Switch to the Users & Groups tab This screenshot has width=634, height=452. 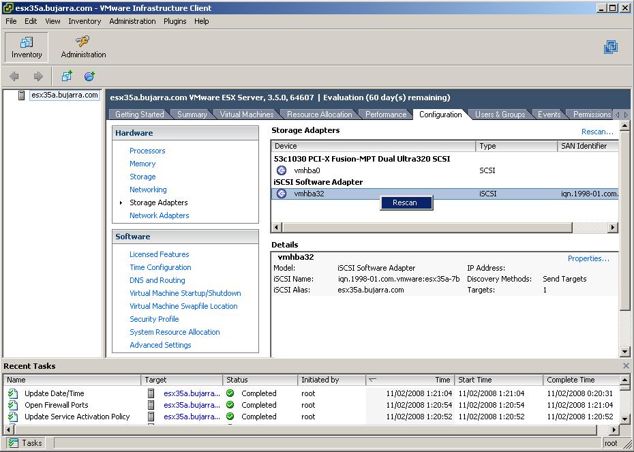500,115
